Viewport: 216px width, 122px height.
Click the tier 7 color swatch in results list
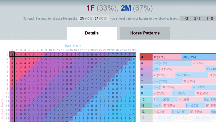tap(146, 81)
